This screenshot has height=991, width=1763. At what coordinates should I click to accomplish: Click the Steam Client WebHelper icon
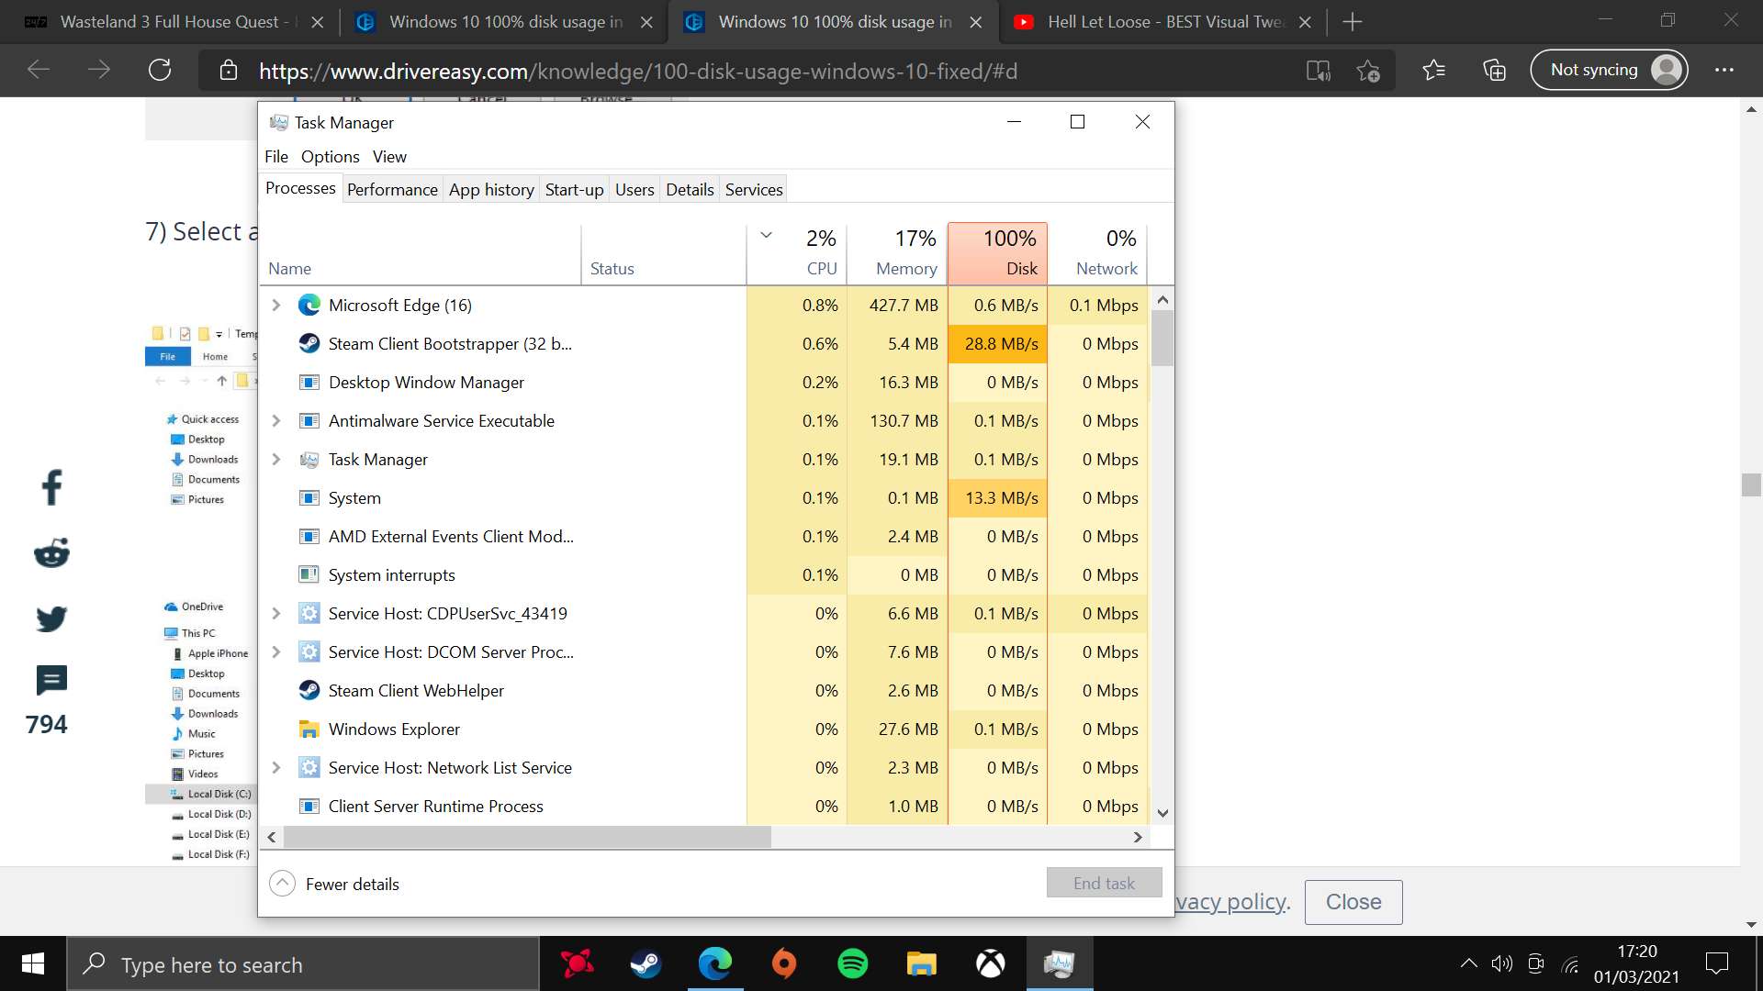coord(309,690)
